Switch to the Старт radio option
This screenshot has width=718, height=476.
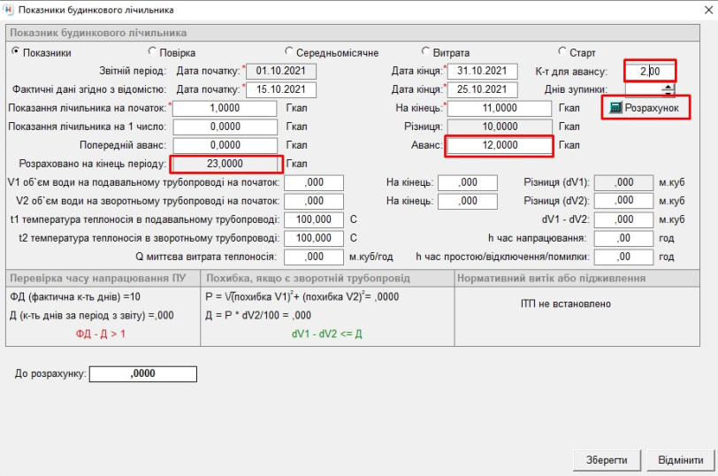[563, 52]
